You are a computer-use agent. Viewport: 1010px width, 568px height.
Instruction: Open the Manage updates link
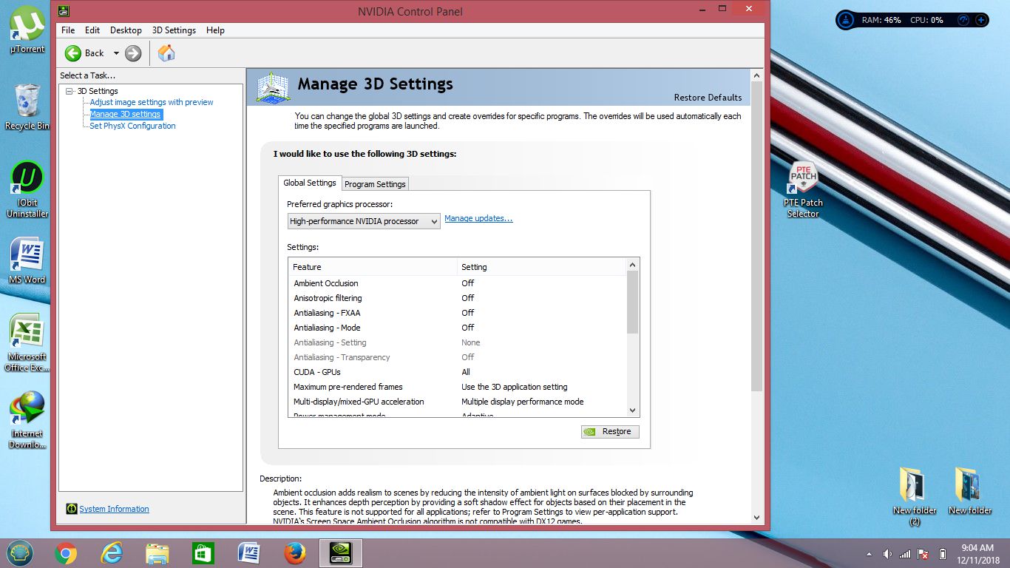[478, 218]
